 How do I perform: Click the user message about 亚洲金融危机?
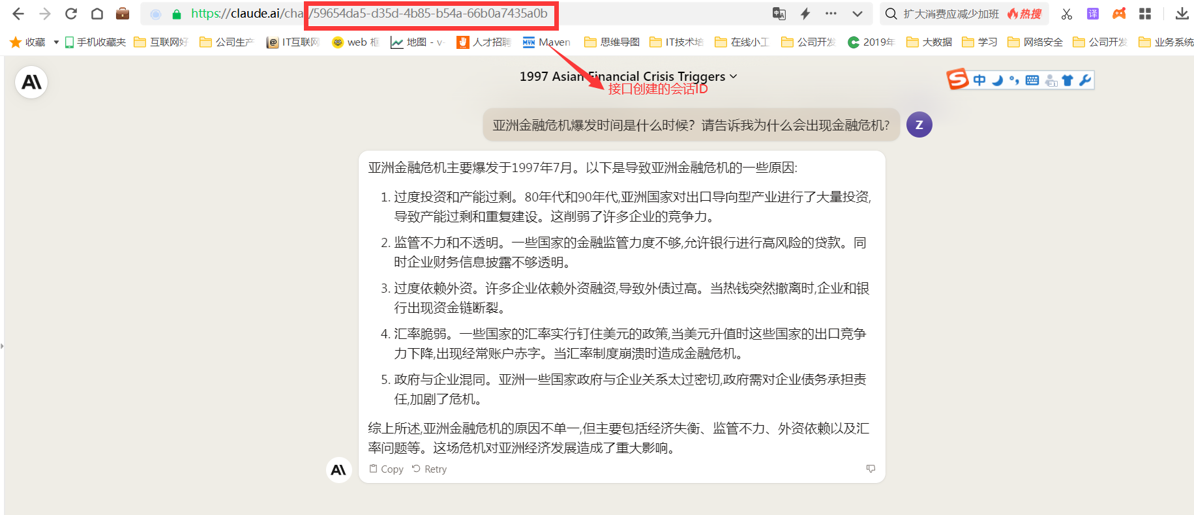click(691, 125)
